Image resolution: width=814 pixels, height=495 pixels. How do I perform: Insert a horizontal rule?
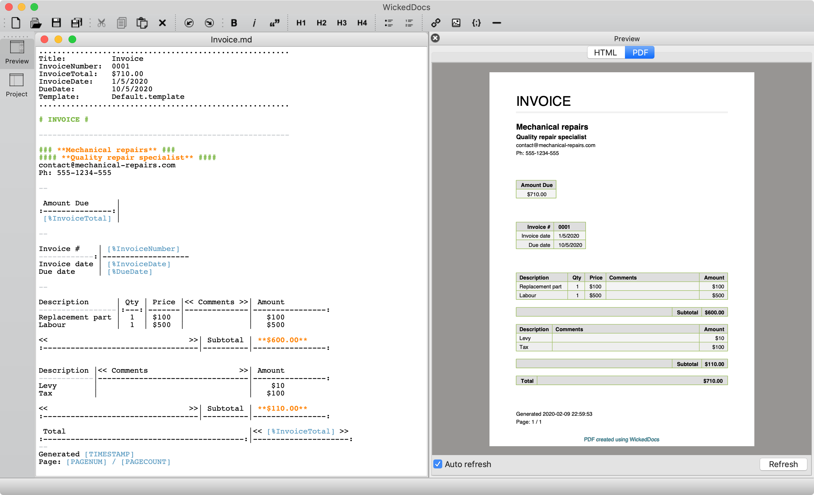coord(496,23)
